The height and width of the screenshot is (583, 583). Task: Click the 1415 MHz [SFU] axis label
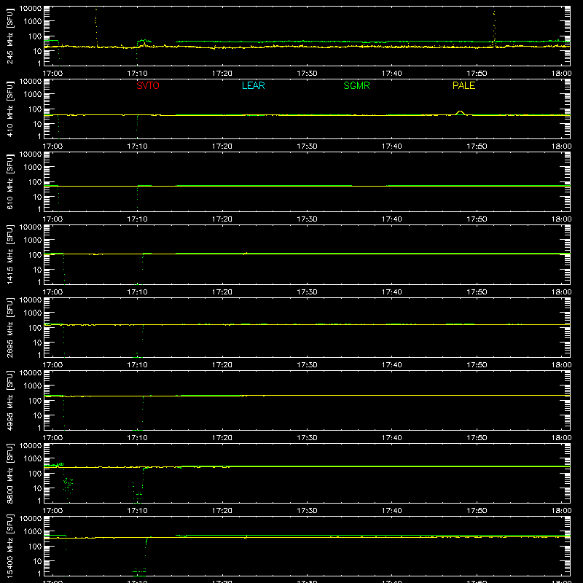pos(10,254)
